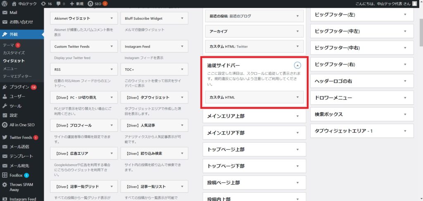
Task: Click the SEO gear icon in admin bar
Action: [x=90, y=4]
